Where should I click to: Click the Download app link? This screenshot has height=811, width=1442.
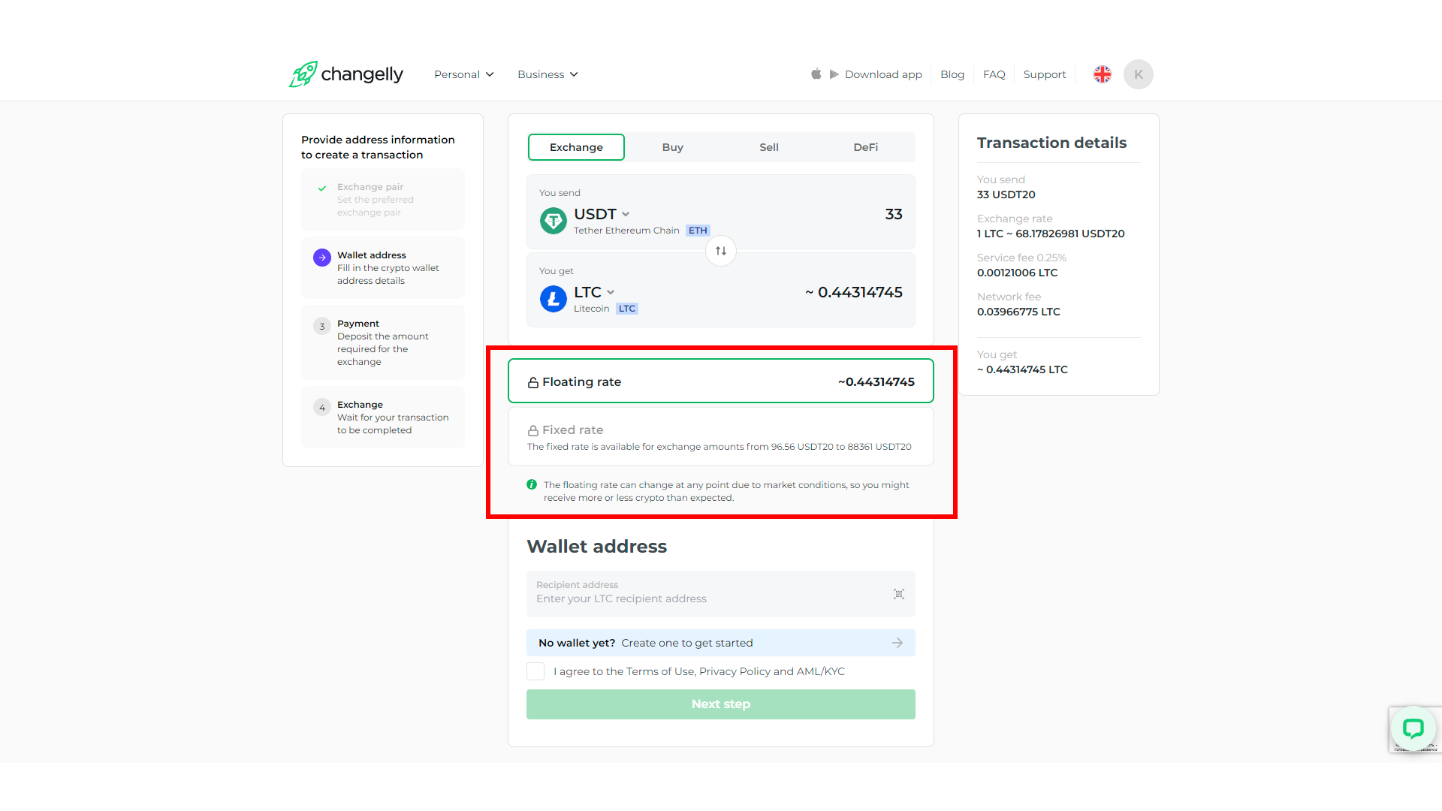[x=883, y=74]
